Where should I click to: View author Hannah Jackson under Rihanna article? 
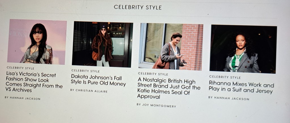click(x=229, y=98)
